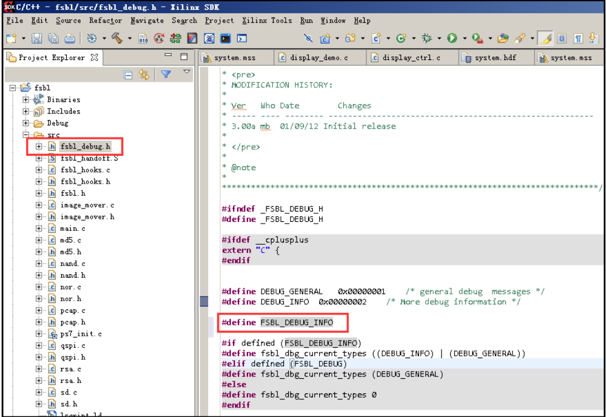The height and width of the screenshot is (417, 606).
Task: Click the blue marker in editor left ruler
Action: coord(204,301)
